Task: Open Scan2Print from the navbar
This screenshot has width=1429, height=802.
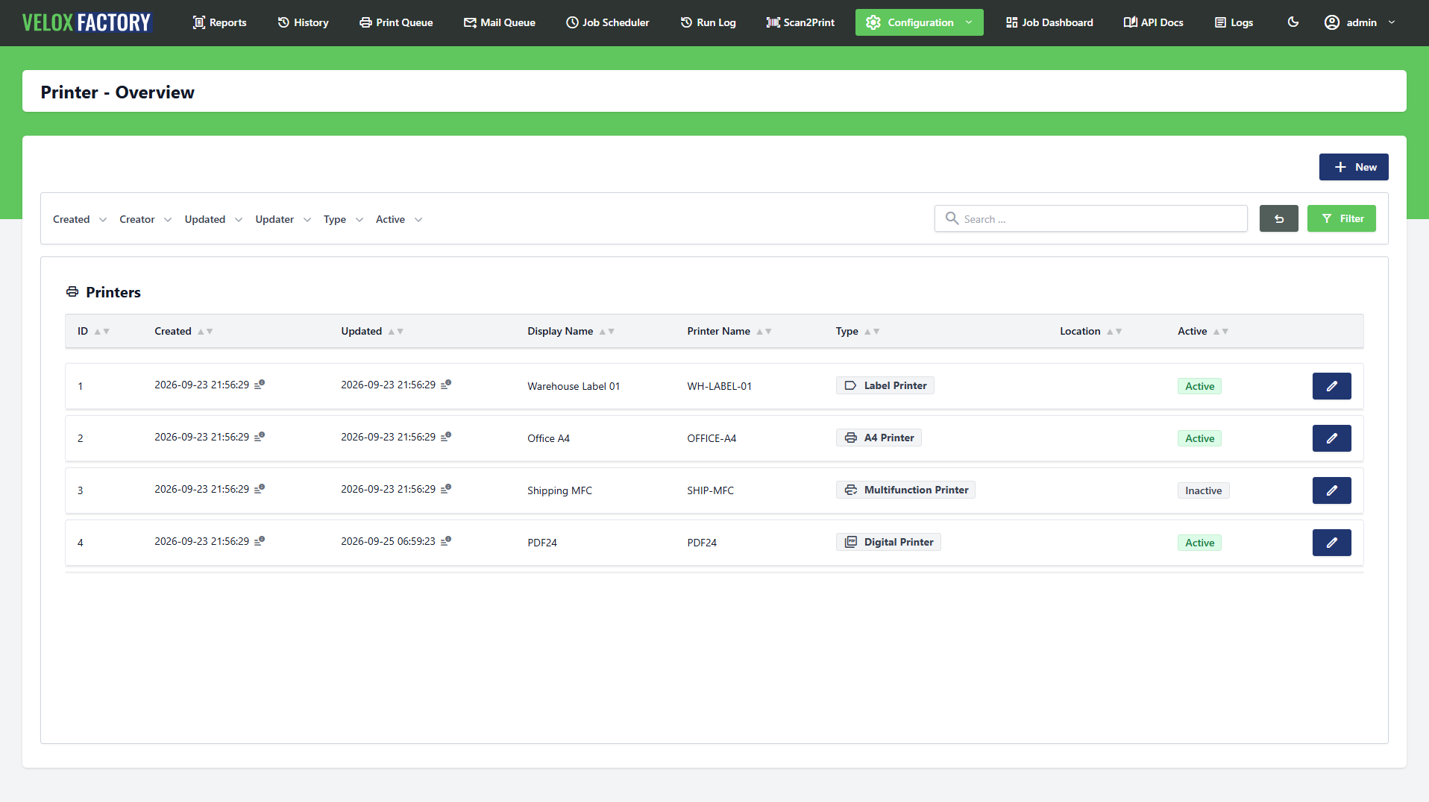Action: (800, 22)
